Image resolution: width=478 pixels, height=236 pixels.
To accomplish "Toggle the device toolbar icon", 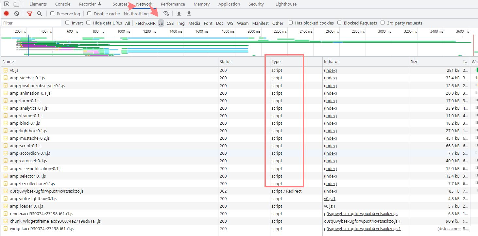I will [16, 4].
